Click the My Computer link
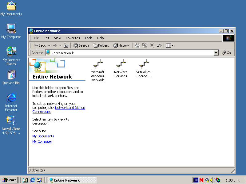 pos(42,141)
